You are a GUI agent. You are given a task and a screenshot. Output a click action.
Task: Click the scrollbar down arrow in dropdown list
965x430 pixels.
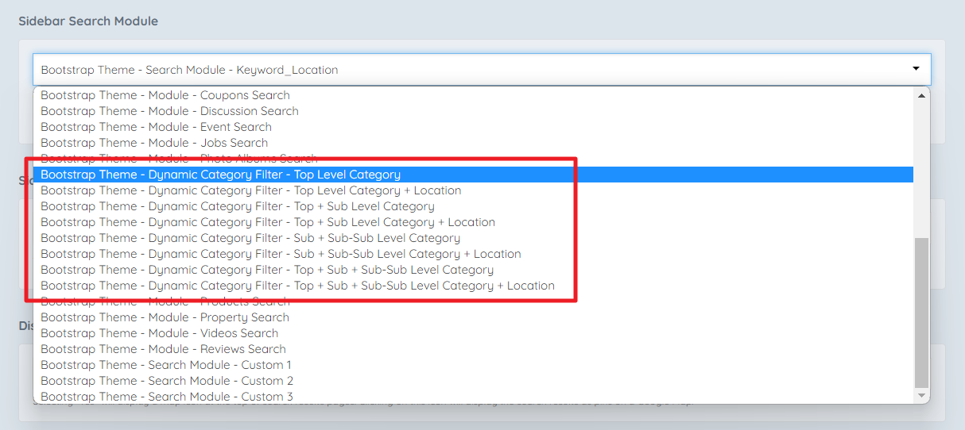click(922, 395)
